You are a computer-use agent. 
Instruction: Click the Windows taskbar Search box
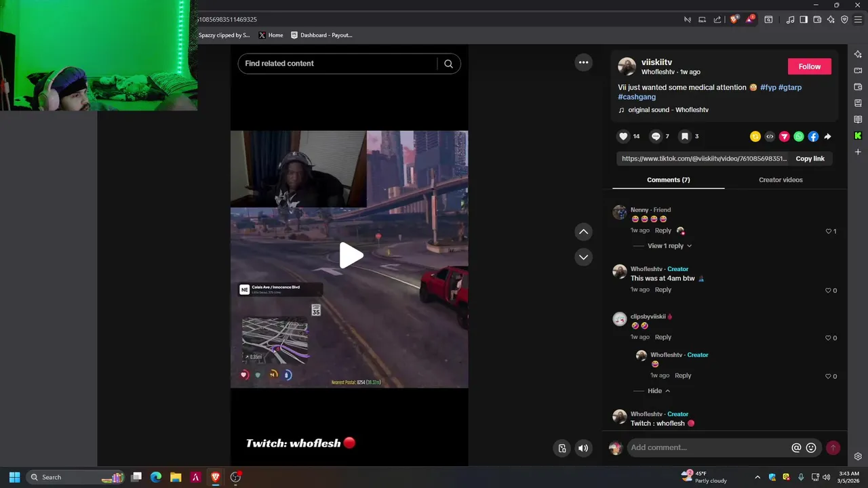point(75,477)
